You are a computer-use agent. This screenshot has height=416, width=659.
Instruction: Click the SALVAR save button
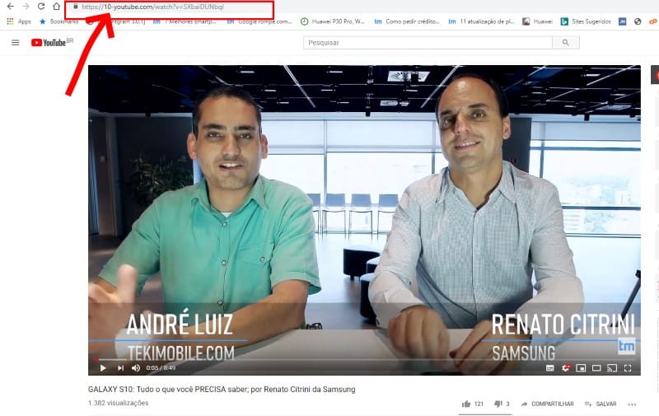click(x=601, y=404)
